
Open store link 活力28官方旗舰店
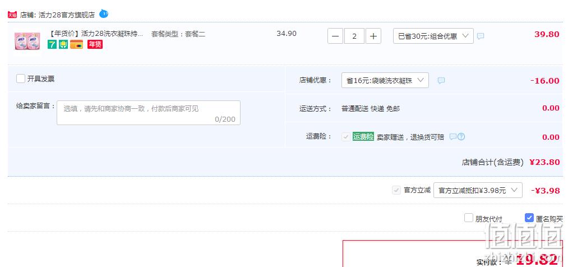click(67, 15)
